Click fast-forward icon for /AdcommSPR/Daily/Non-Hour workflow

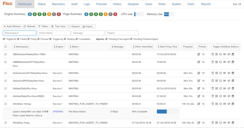(225, 81)
